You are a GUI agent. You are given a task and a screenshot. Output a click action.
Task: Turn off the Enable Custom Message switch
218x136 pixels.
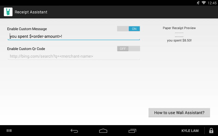[128, 29]
